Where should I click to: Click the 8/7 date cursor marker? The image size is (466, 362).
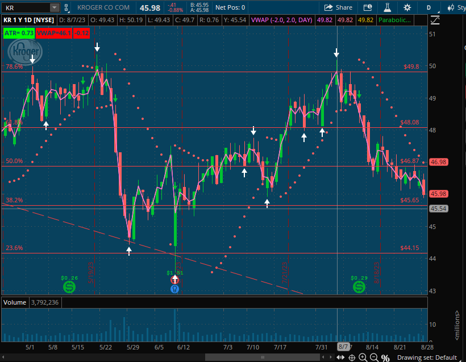(343, 347)
